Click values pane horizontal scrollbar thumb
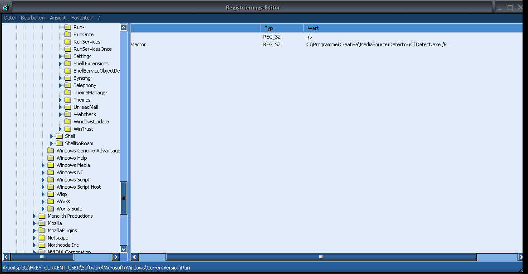This screenshot has height=274, width=528. pyautogui.click(x=321, y=257)
